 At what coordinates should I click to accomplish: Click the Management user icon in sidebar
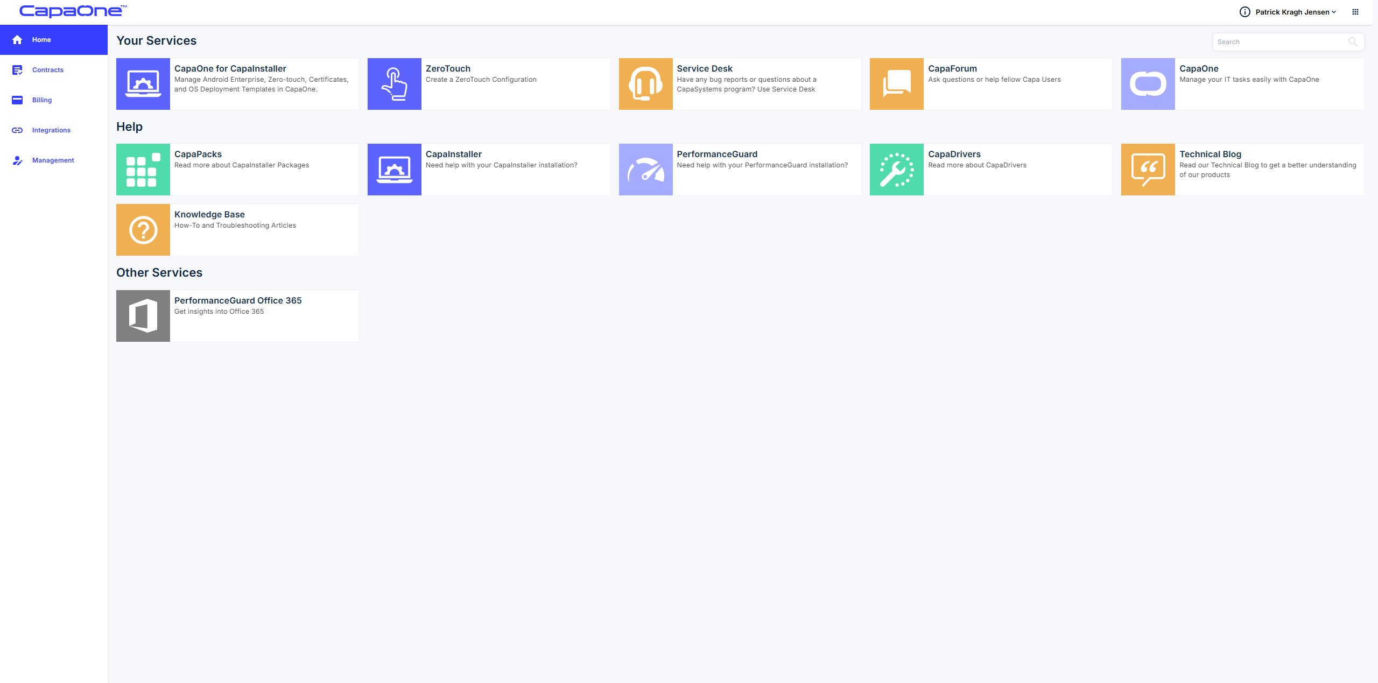point(17,160)
